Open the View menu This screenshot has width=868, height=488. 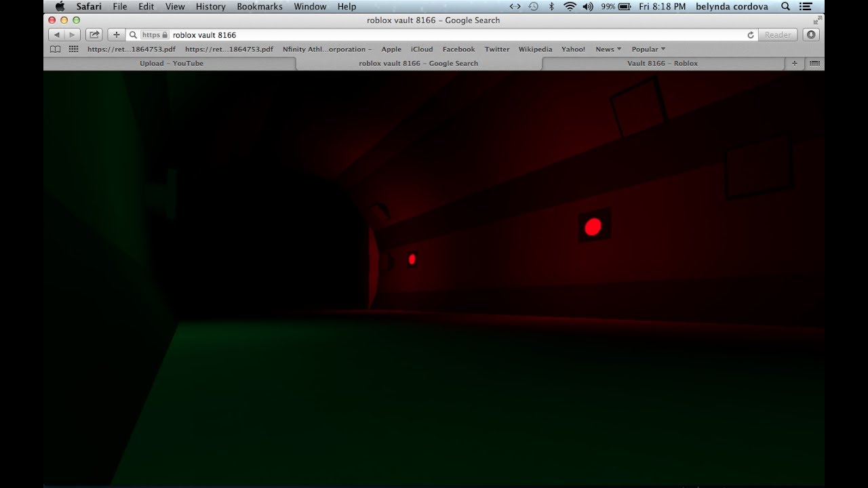(175, 6)
